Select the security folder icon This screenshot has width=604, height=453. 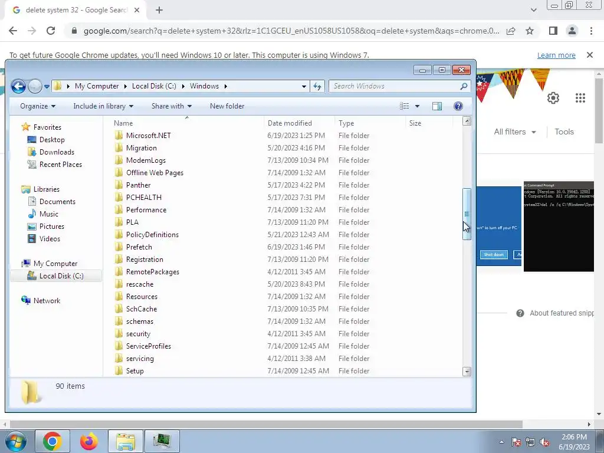click(x=119, y=334)
